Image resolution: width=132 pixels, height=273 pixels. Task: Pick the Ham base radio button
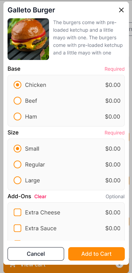click(17, 117)
